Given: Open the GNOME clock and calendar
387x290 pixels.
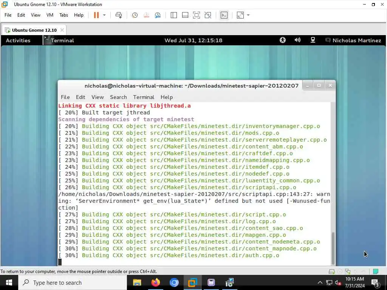Looking at the screenshot, I should coord(193,40).
